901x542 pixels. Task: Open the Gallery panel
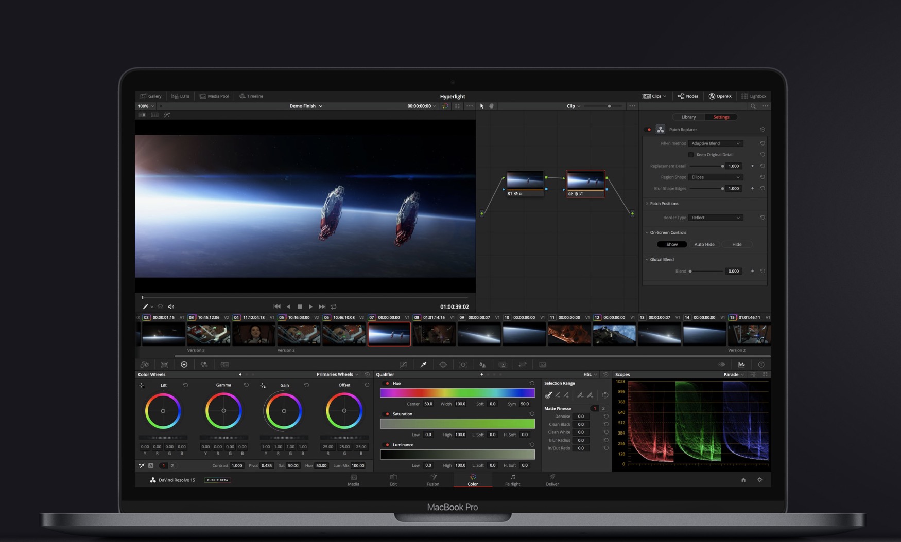click(151, 96)
